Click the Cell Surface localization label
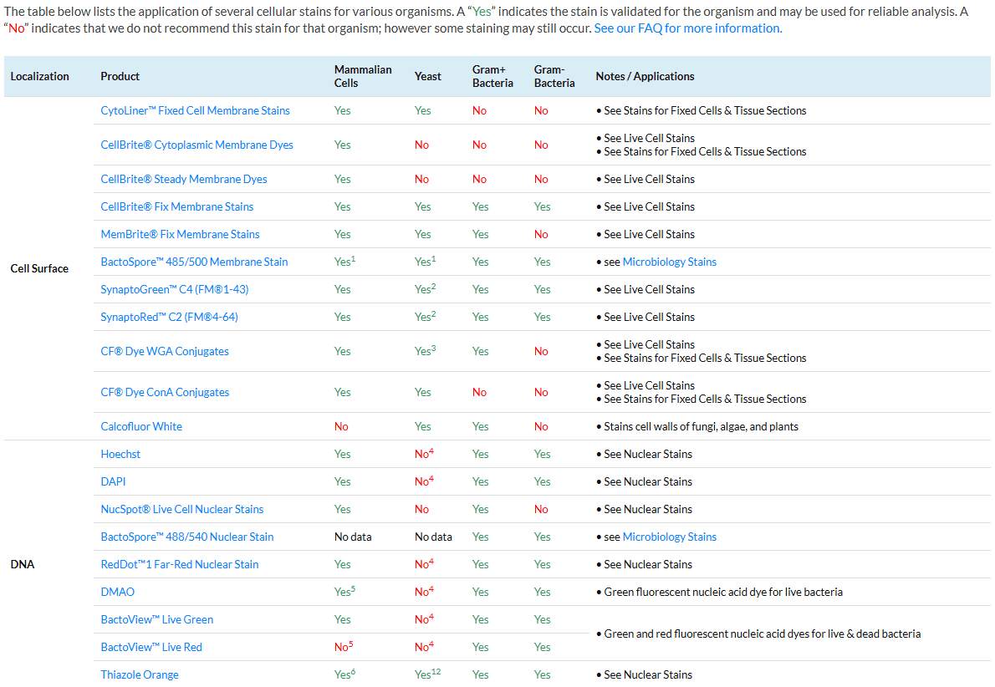The height and width of the screenshot is (687, 995). (x=39, y=269)
